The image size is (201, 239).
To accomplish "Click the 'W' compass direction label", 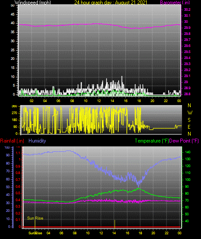I will pos(190,113).
